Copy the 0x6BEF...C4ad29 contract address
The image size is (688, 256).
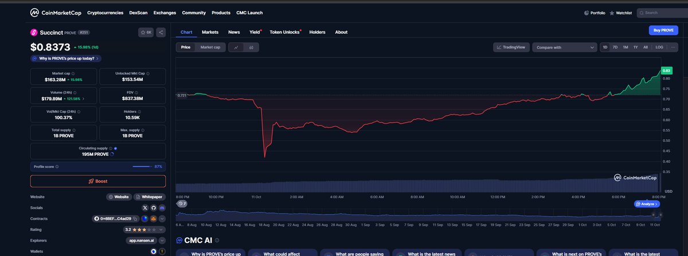point(135,219)
